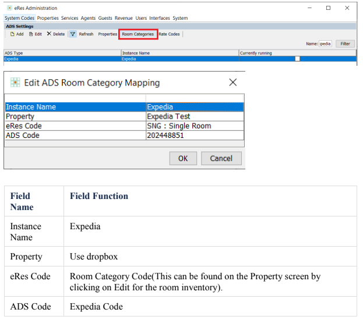This screenshot has width=363, height=320.
Task: Click the Delete X icon in toolbar
Action: (49, 34)
